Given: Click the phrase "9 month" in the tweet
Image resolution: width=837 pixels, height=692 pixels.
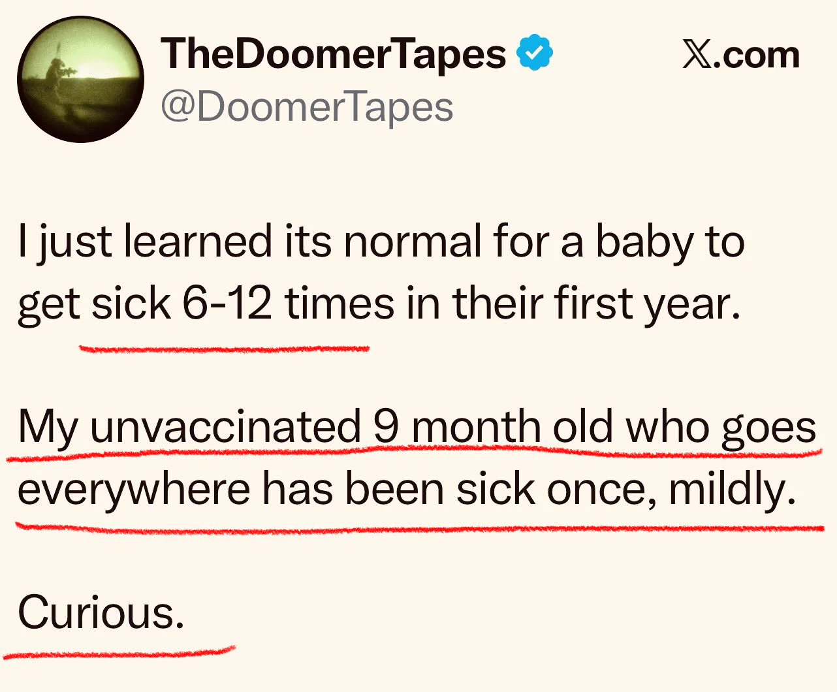Looking at the screenshot, I should coord(456,426).
